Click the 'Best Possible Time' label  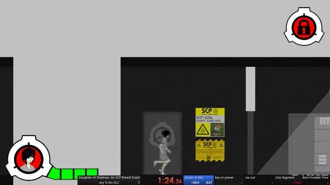tap(315, 178)
